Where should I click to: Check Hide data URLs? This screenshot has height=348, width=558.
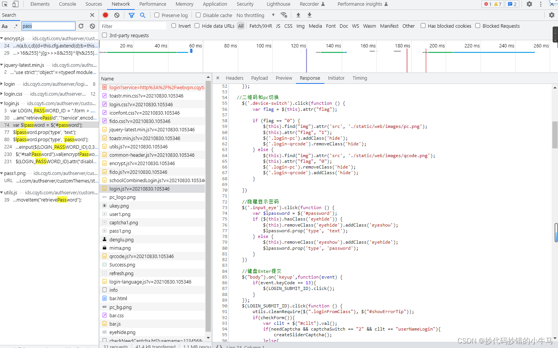(197, 26)
